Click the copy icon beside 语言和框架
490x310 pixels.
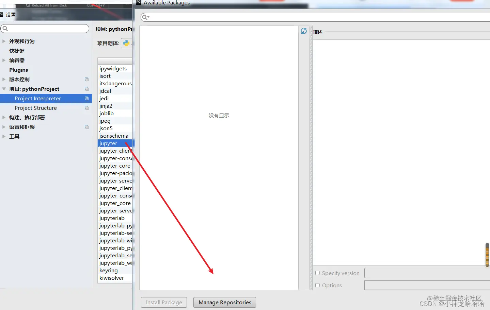coord(86,127)
